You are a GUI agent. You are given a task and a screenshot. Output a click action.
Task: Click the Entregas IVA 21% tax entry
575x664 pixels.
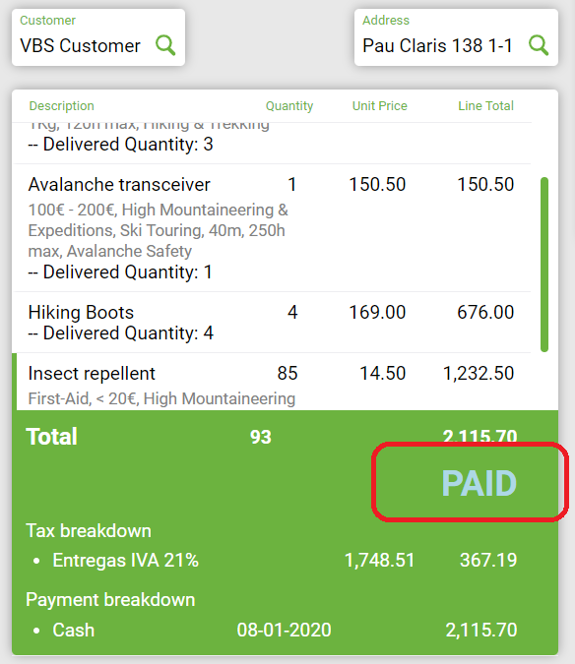[125, 561]
